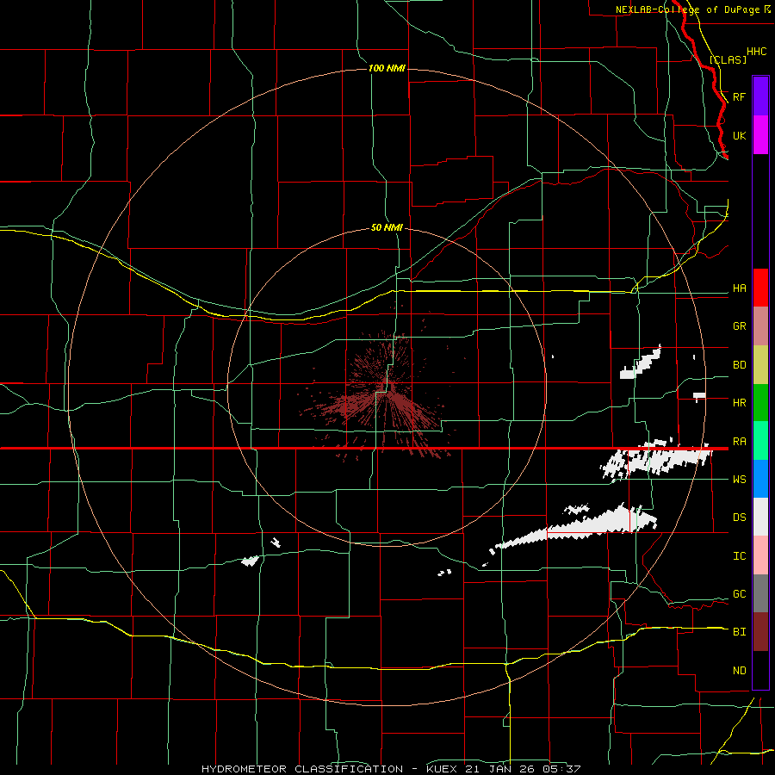Click the NEXLAB-College of DuPage text
This screenshot has height=775, width=775.
(x=687, y=9)
